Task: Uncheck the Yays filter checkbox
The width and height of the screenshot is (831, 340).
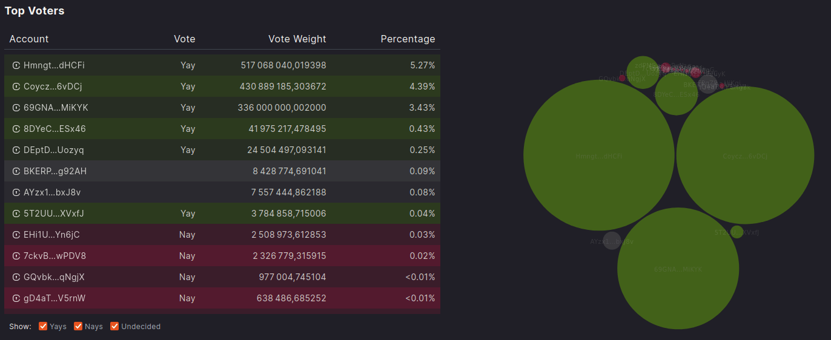Action: tap(43, 327)
